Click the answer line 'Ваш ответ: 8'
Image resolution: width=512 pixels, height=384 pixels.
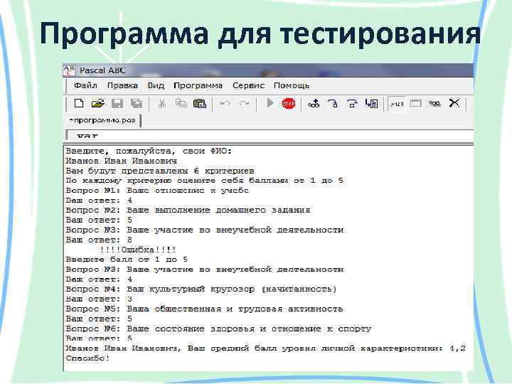point(99,240)
